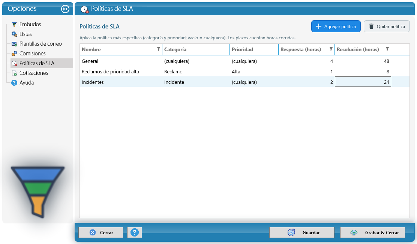417x244 pixels.
Task: Click the Cerrar button
Action: coord(101,232)
